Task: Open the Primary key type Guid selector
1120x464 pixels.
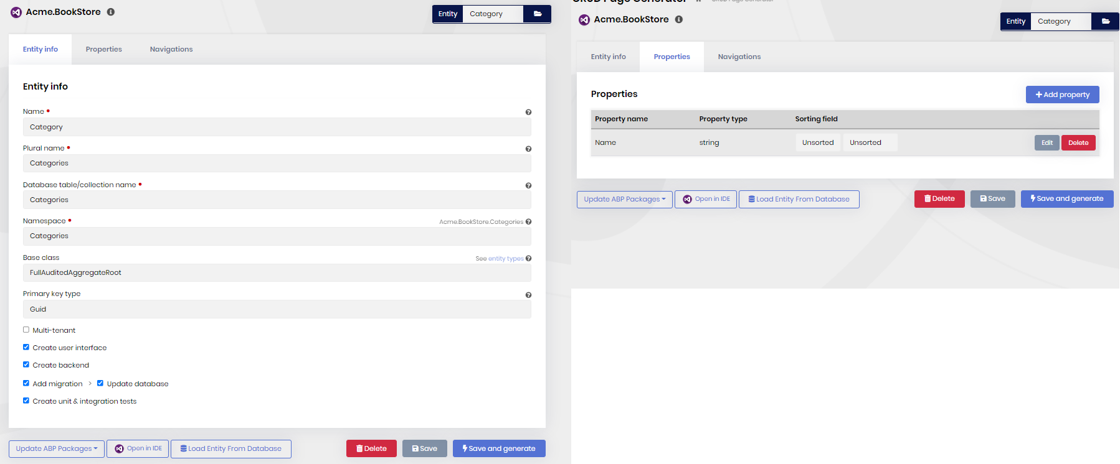Action: click(x=277, y=309)
